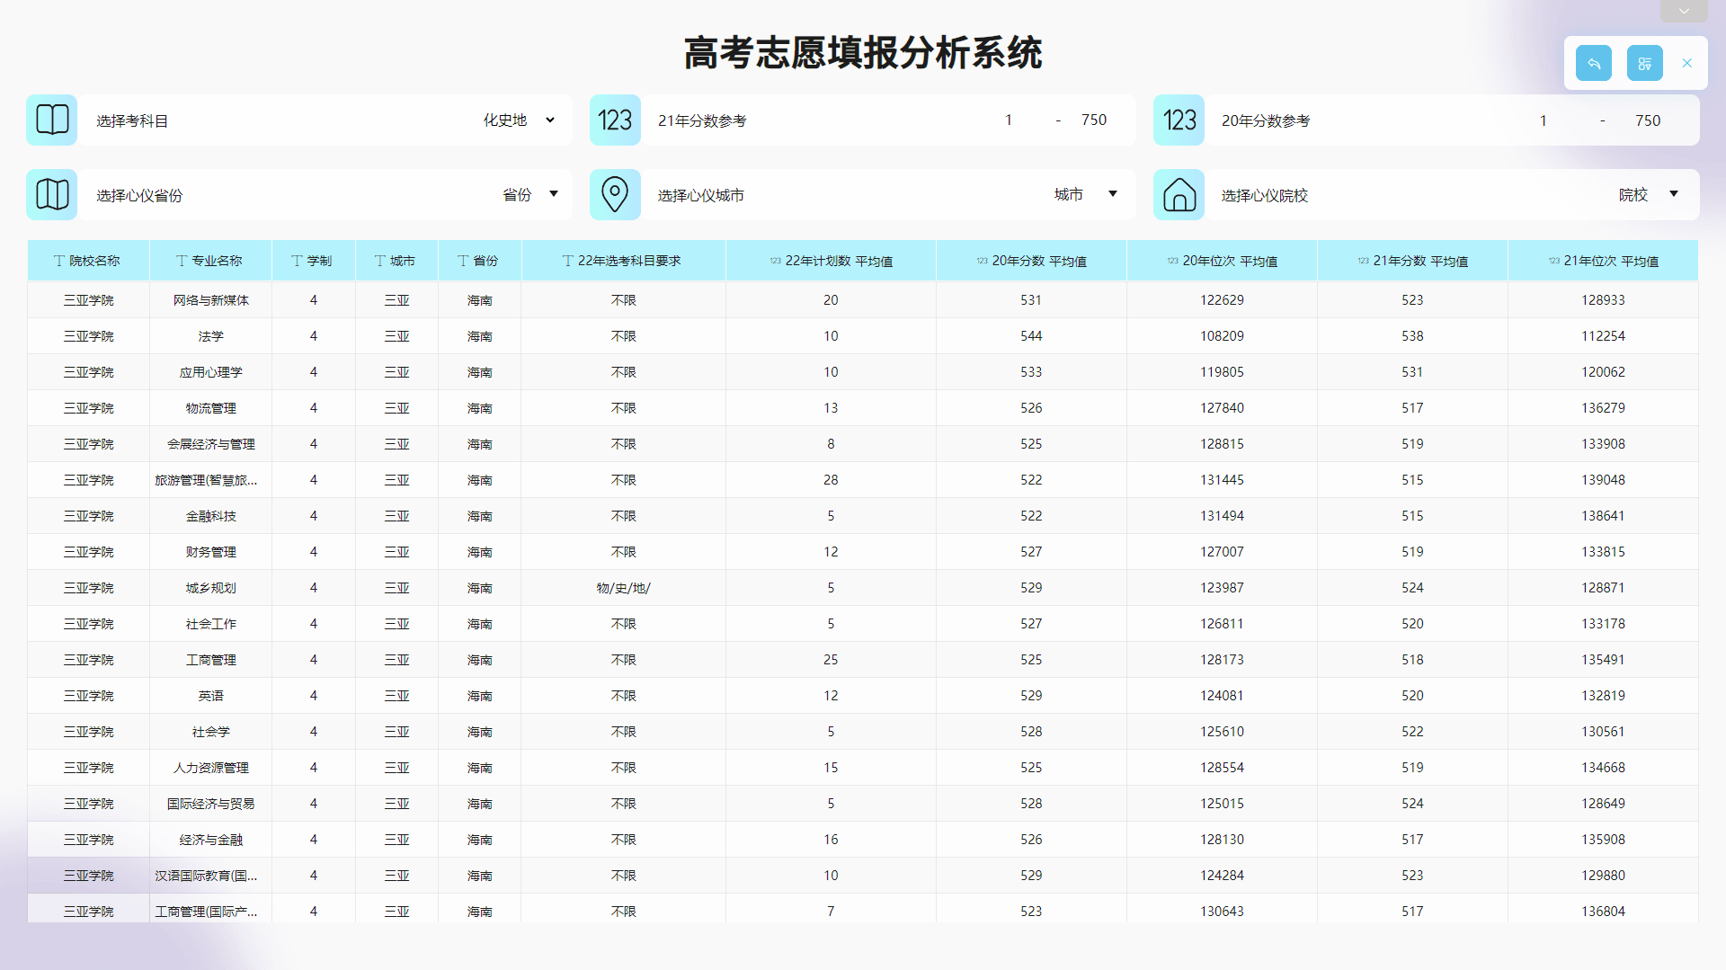Open the 城市 city dropdown
Screen dimensions: 1726x970
click(x=1086, y=194)
